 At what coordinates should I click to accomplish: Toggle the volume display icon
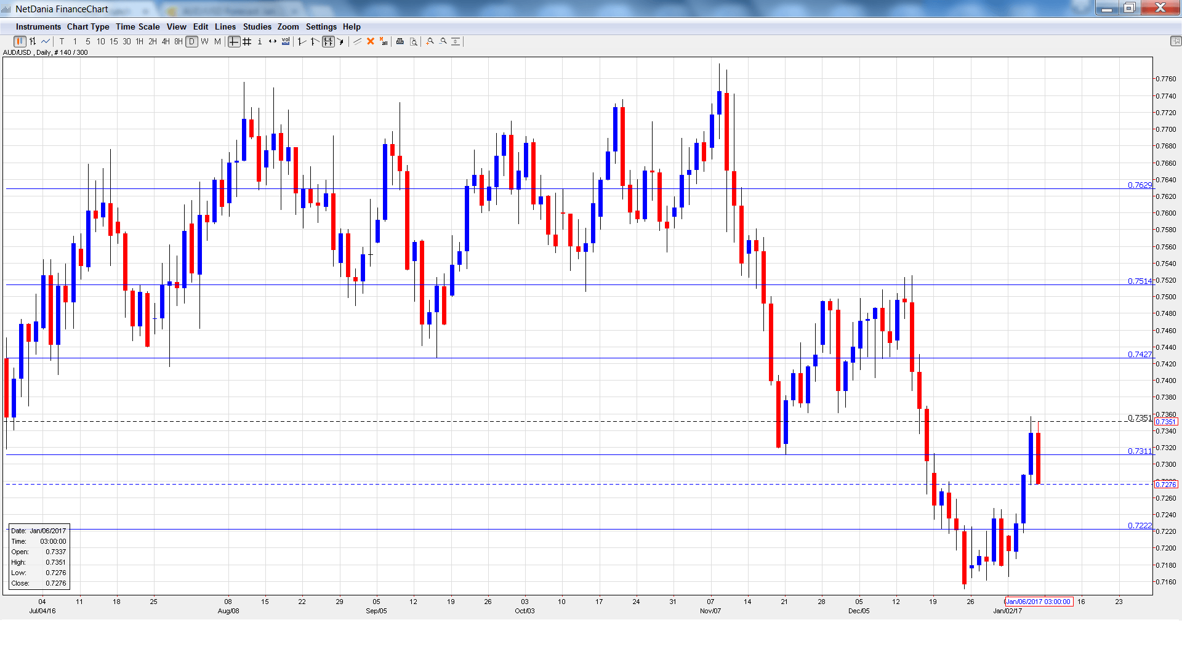(286, 41)
